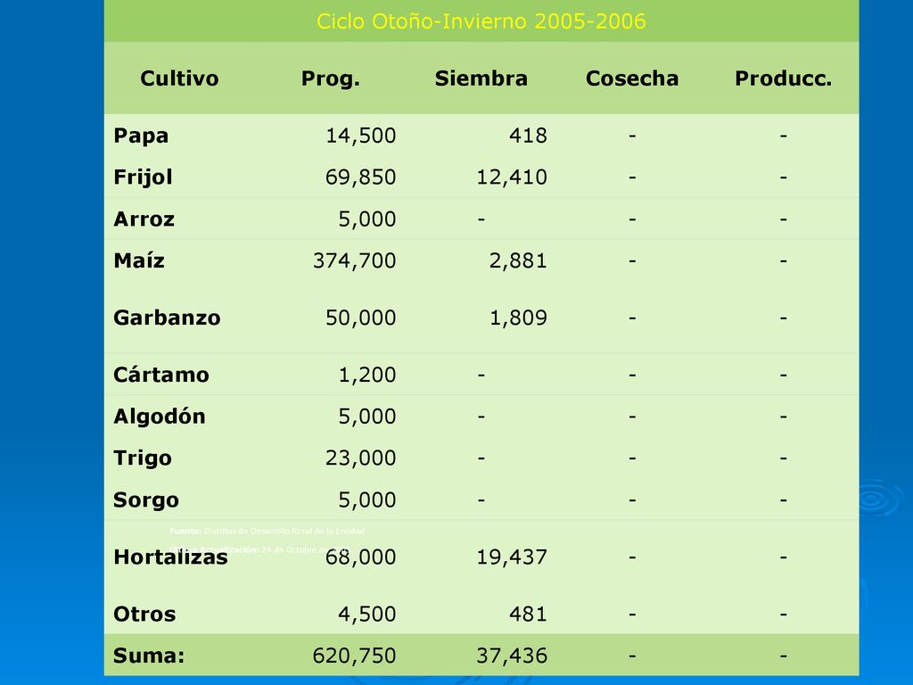The width and height of the screenshot is (913, 685).
Task: Select the Suma siembra total 37,436
Action: (512, 656)
